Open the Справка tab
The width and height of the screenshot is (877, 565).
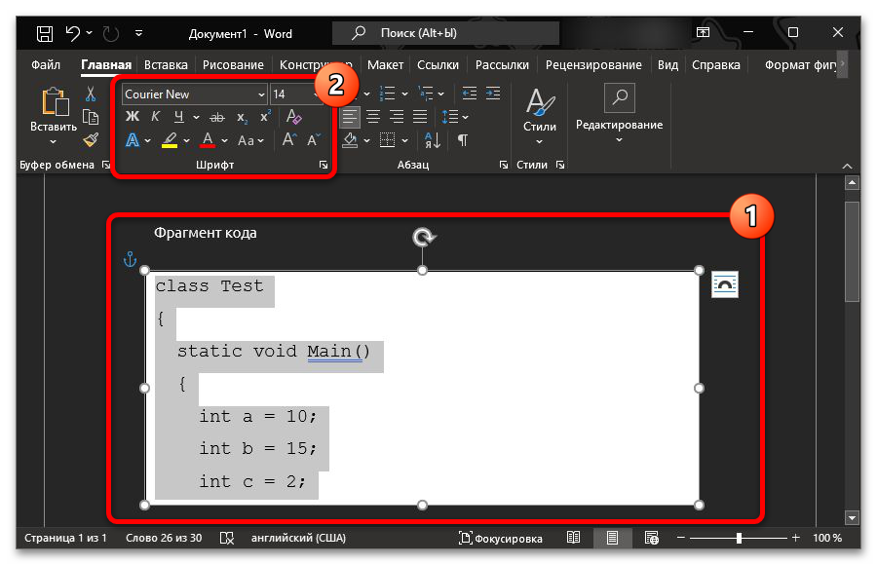[716, 65]
